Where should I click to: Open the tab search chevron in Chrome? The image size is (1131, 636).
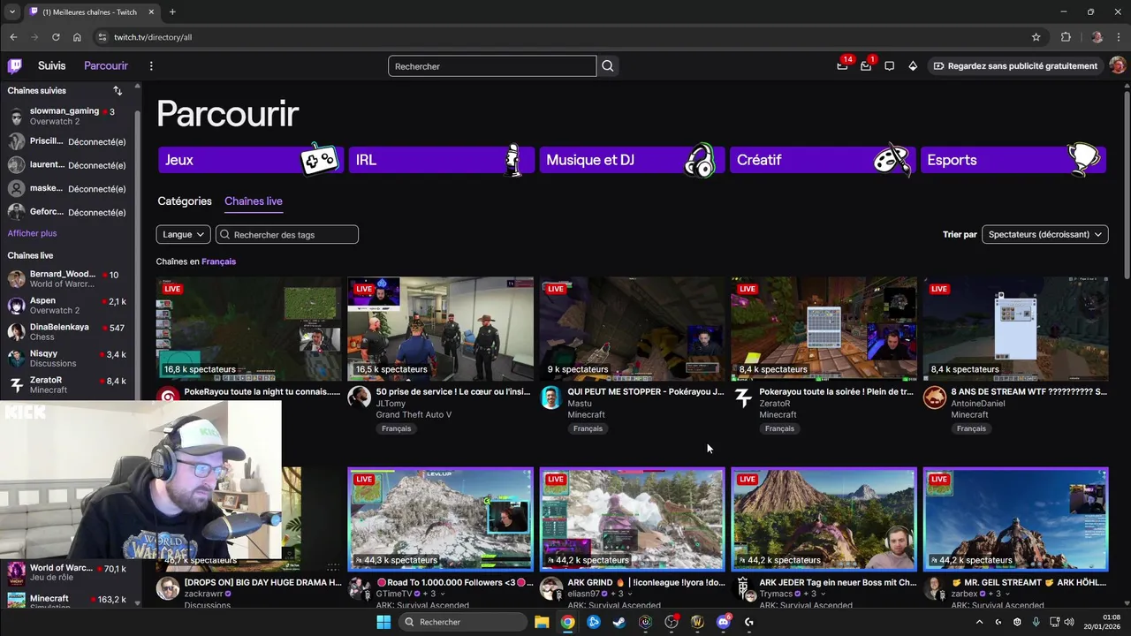[11, 12]
